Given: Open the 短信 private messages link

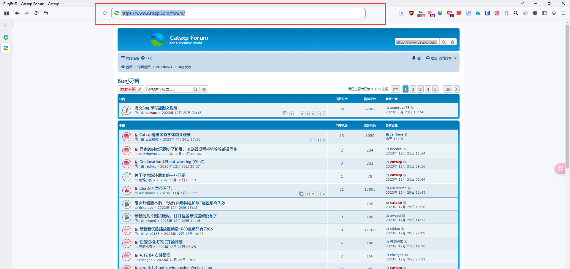Looking at the screenshot, I should [432, 58].
